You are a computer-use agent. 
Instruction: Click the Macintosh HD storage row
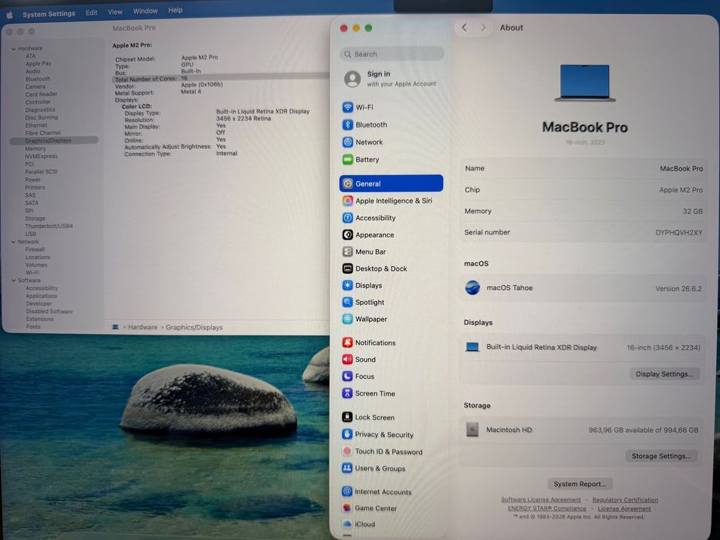[x=581, y=430]
